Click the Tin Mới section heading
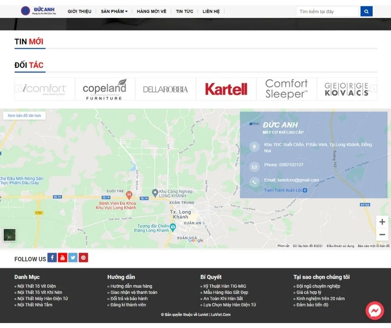The width and height of the screenshot is (391, 328). 29,42
